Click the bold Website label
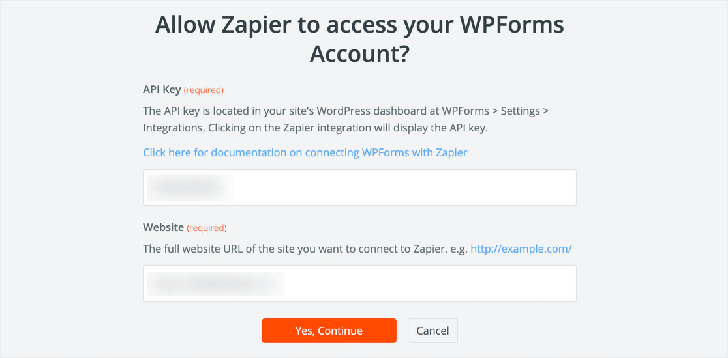 click(163, 228)
